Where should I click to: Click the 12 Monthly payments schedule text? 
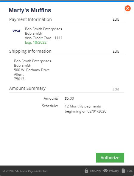83,106
